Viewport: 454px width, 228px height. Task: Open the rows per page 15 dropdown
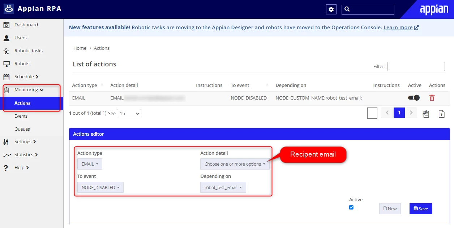coord(129,113)
